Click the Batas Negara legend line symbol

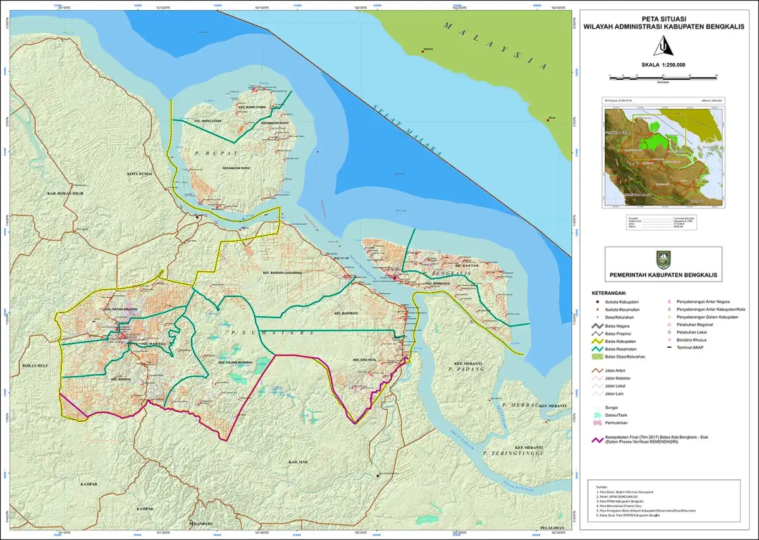(597, 325)
